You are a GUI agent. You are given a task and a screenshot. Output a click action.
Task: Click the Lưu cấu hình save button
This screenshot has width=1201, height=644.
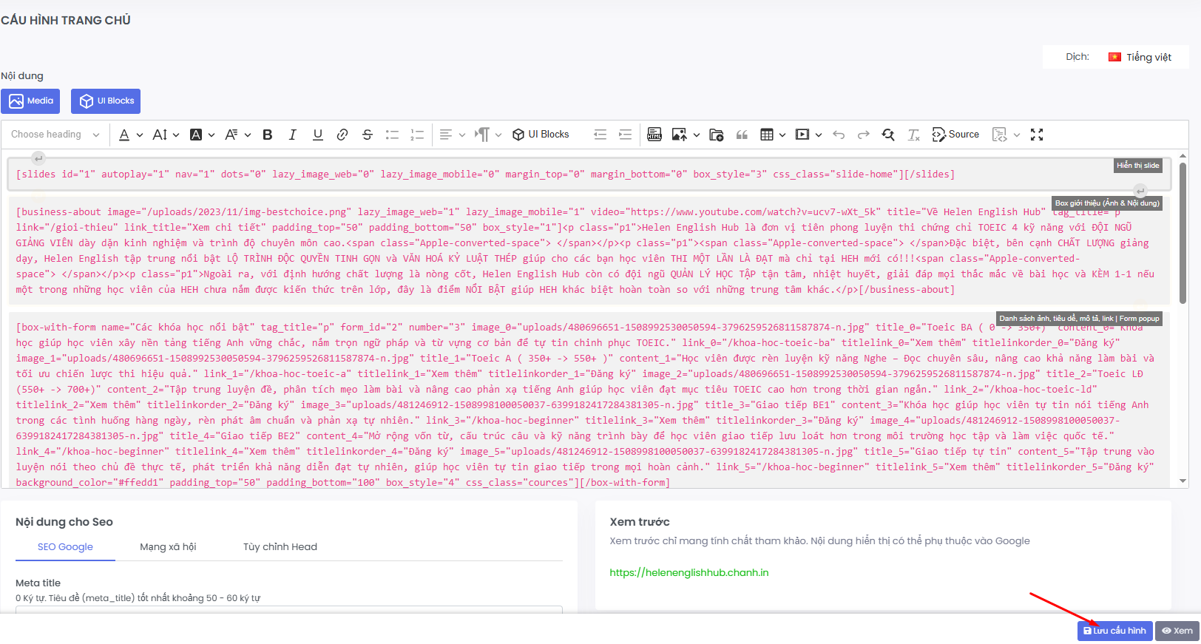click(1114, 631)
